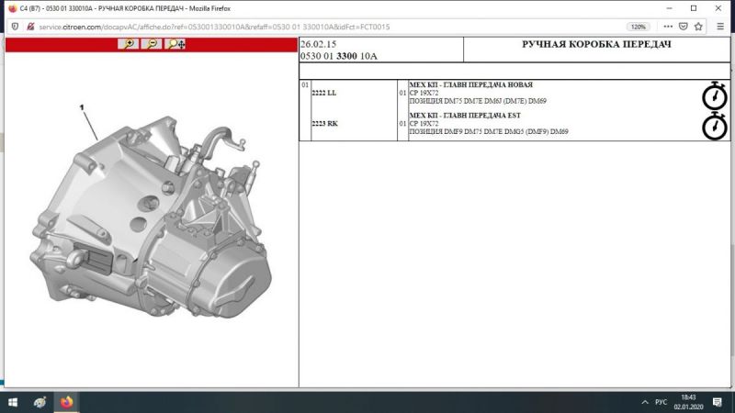The image size is (735, 413).
Task: Click stopwatch icon for part 2222 LL
Action: tap(715, 96)
